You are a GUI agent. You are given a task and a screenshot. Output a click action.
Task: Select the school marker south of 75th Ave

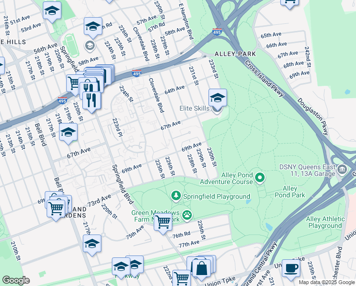[x=92, y=244]
